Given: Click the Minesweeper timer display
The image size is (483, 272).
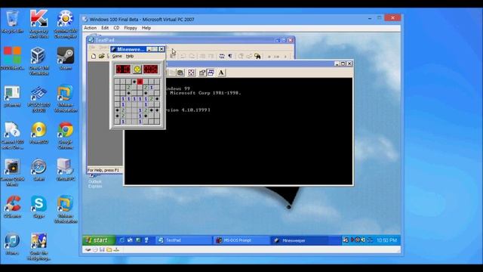Looking at the screenshot, I should pos(150,70).
